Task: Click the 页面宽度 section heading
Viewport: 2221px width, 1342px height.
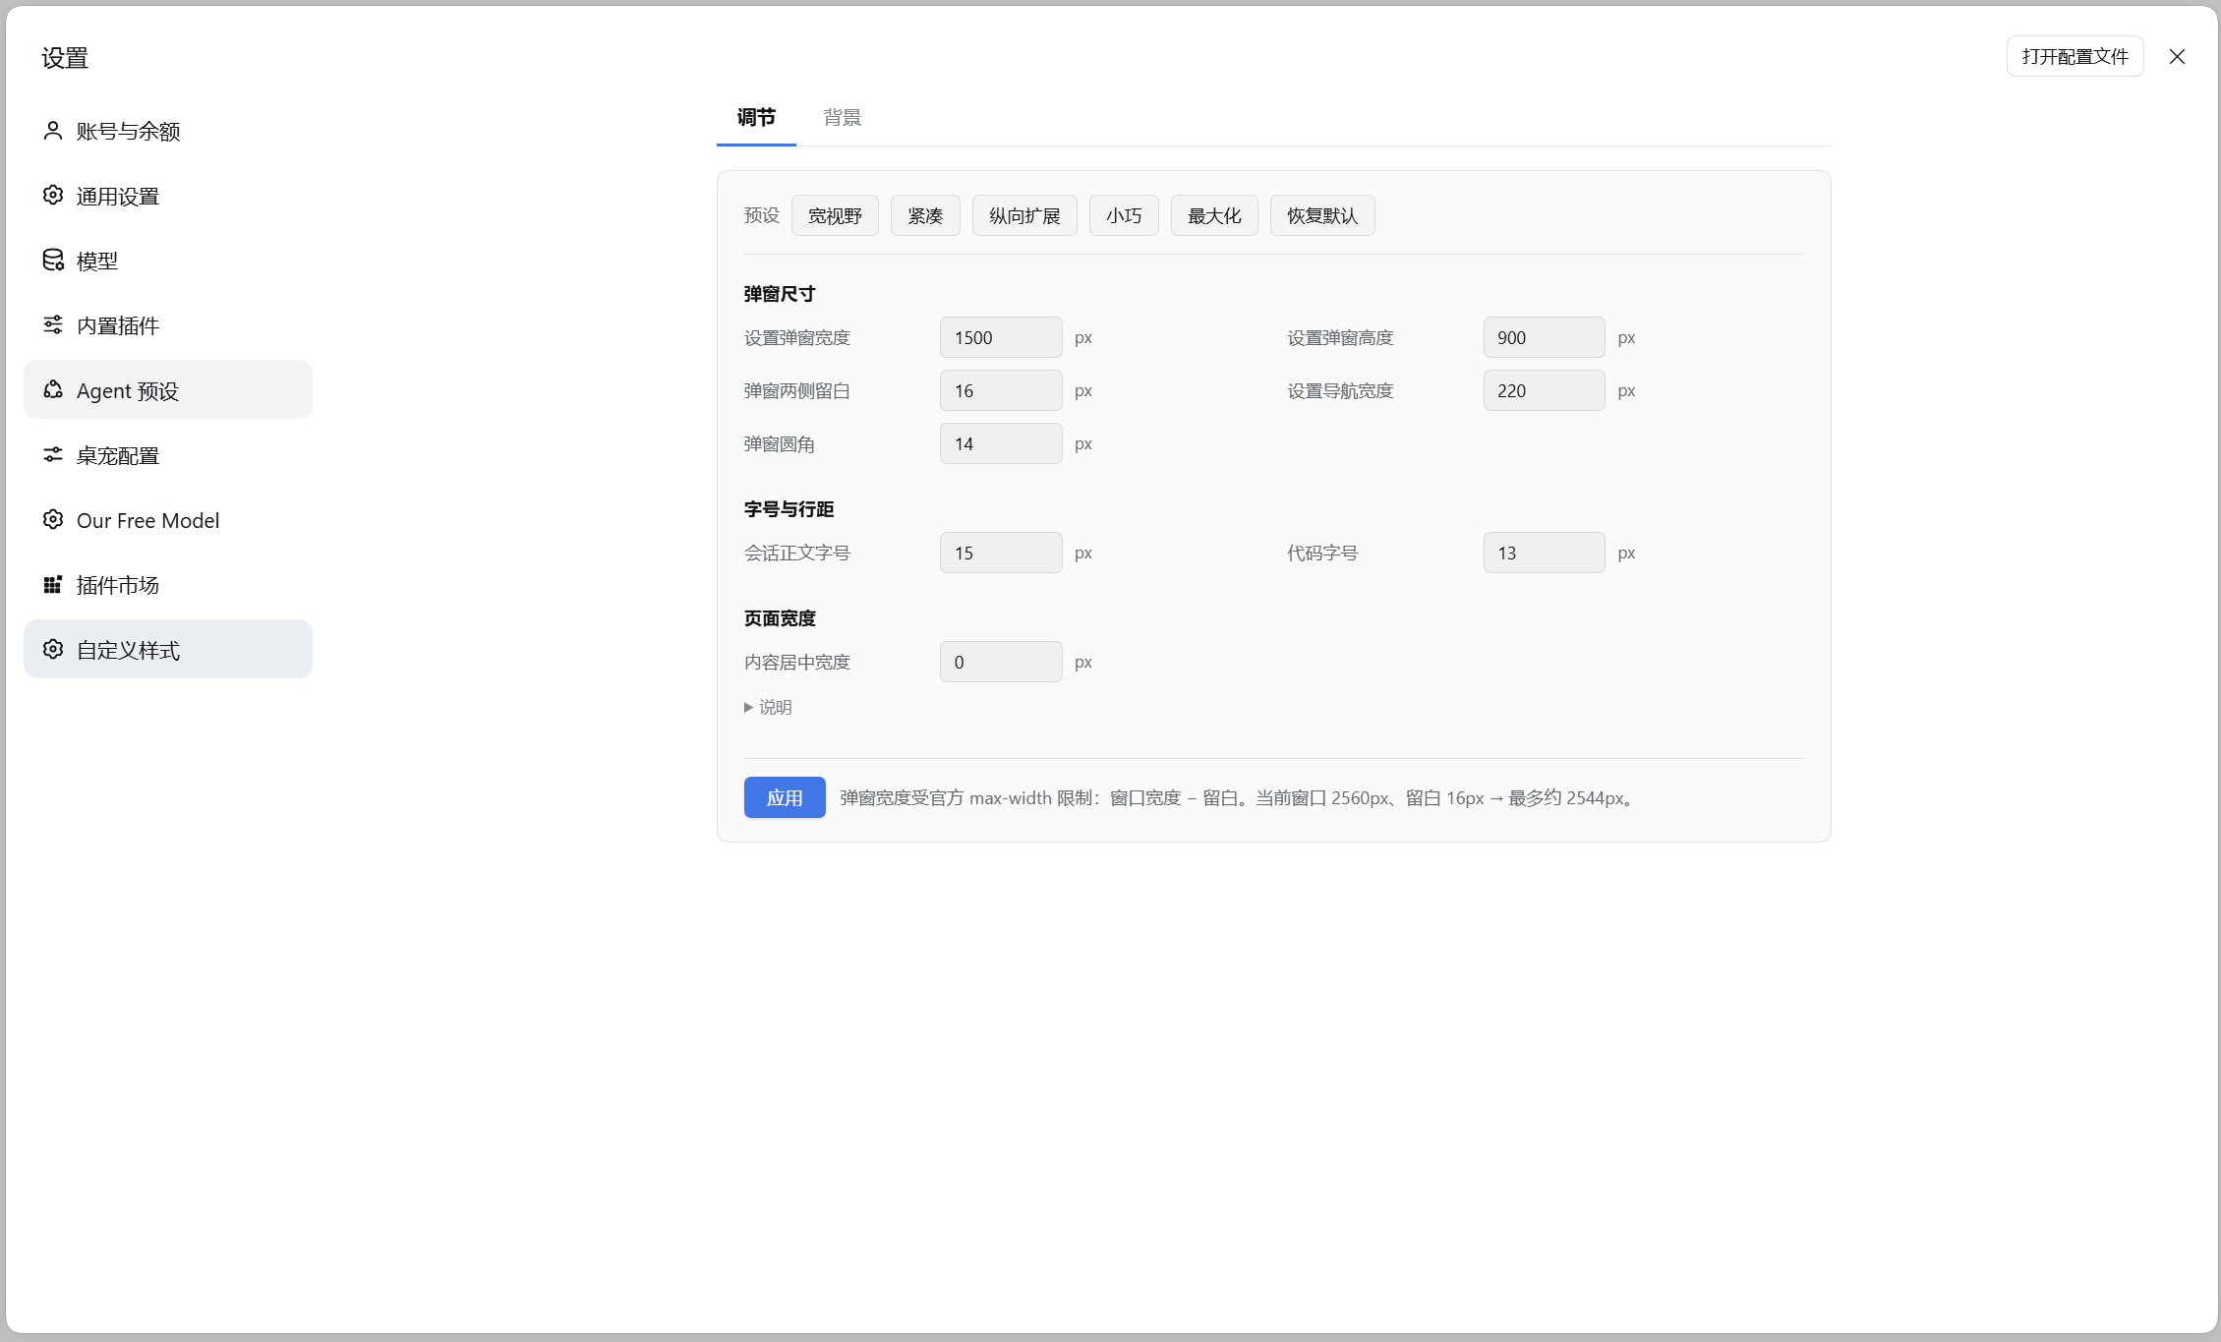Action: [x=780, y=618]
